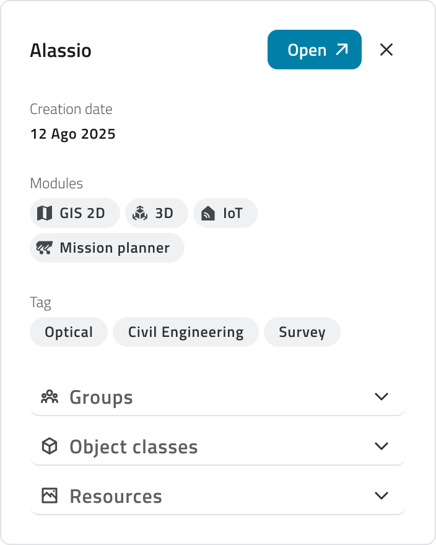Click the Resources header text

pos(116,496)
